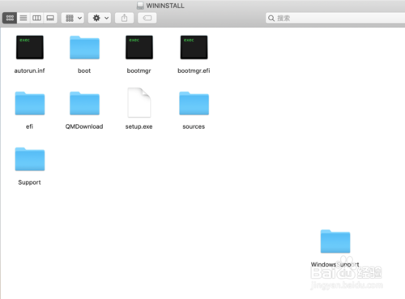Click the Share toolbar button
The image size is (405, 299).
click(124, 18)
